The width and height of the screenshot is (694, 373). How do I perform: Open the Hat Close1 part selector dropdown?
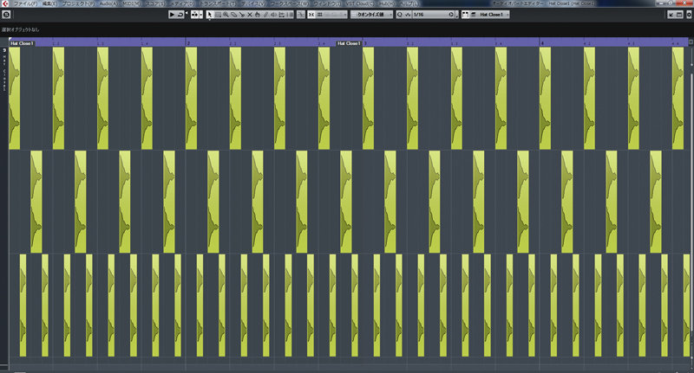[494, 15]
